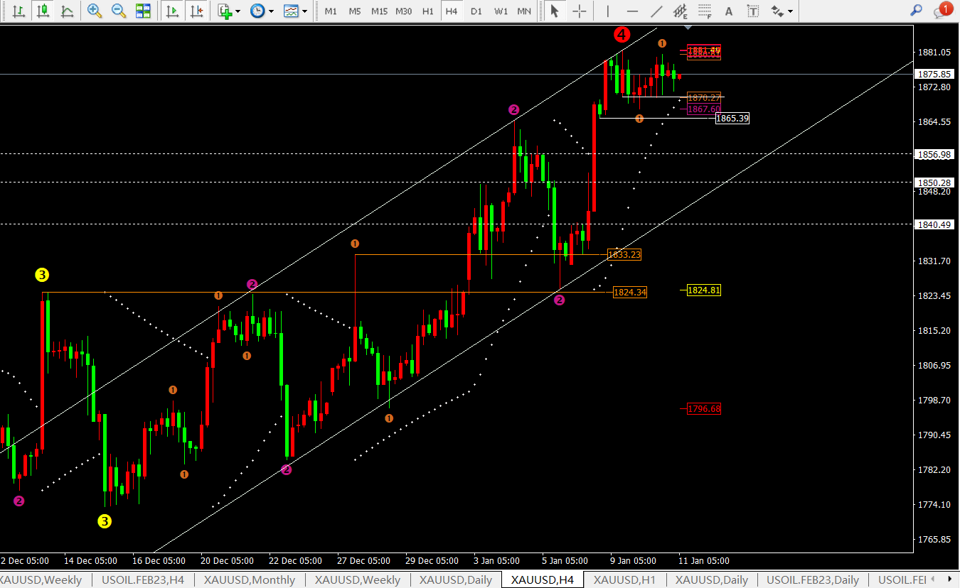Viewport: 960px width, 588px height.
Task: Click the 1856.98 level on price scale
Action: (x=935, y=154)
